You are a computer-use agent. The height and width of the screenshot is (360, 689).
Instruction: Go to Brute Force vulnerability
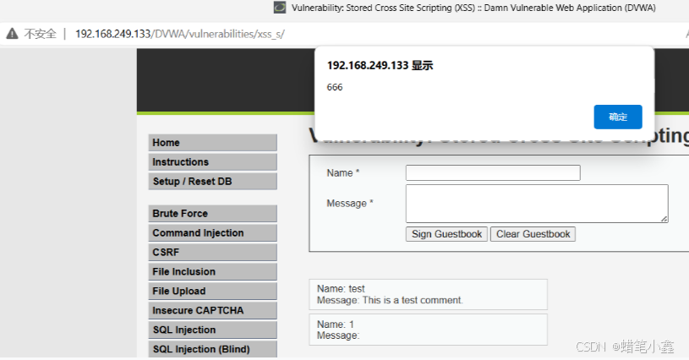click(x=213, y=213)
